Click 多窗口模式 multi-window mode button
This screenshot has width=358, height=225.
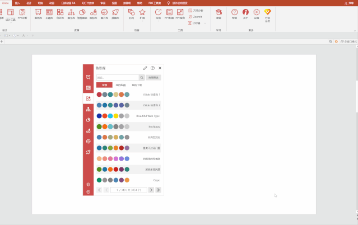348,41
